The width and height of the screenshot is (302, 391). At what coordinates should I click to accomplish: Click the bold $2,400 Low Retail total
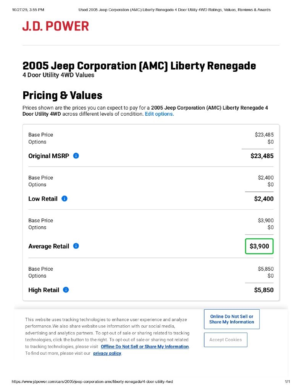pyautogui.click(x=264, y=199)
